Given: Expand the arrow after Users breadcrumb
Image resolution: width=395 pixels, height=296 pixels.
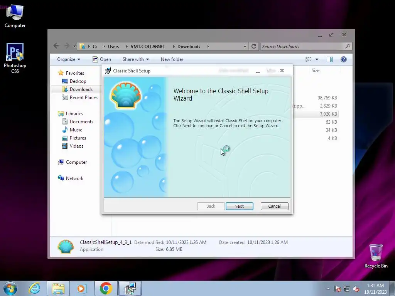Looking at the screenshot, I should click(127, 47).
